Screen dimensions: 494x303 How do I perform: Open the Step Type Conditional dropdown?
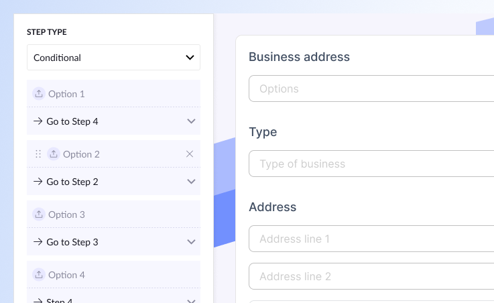click(113, 58)
